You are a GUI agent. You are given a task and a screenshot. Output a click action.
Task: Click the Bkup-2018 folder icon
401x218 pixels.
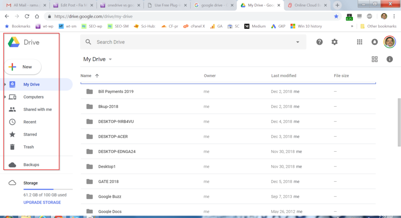pos(90,106)
